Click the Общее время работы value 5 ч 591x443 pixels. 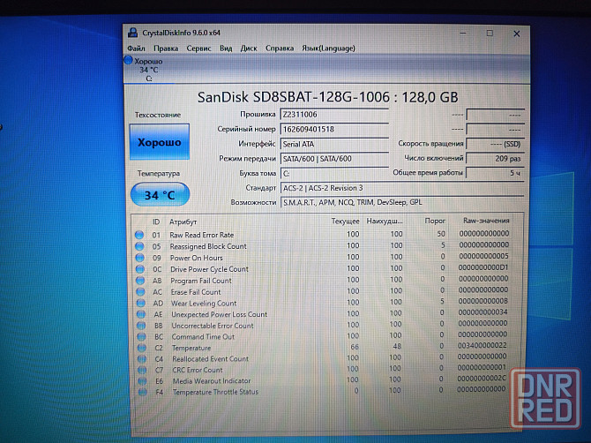(495, 173)
